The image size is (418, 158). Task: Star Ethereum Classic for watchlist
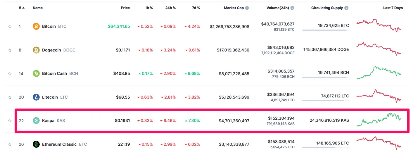[10, 144]
